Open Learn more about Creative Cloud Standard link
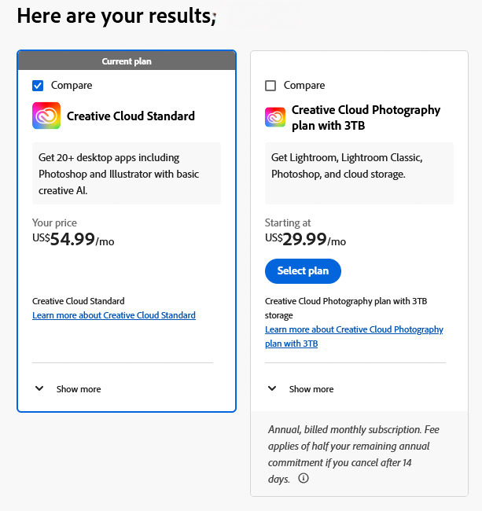The image size is (482, 511). (114, 315)
